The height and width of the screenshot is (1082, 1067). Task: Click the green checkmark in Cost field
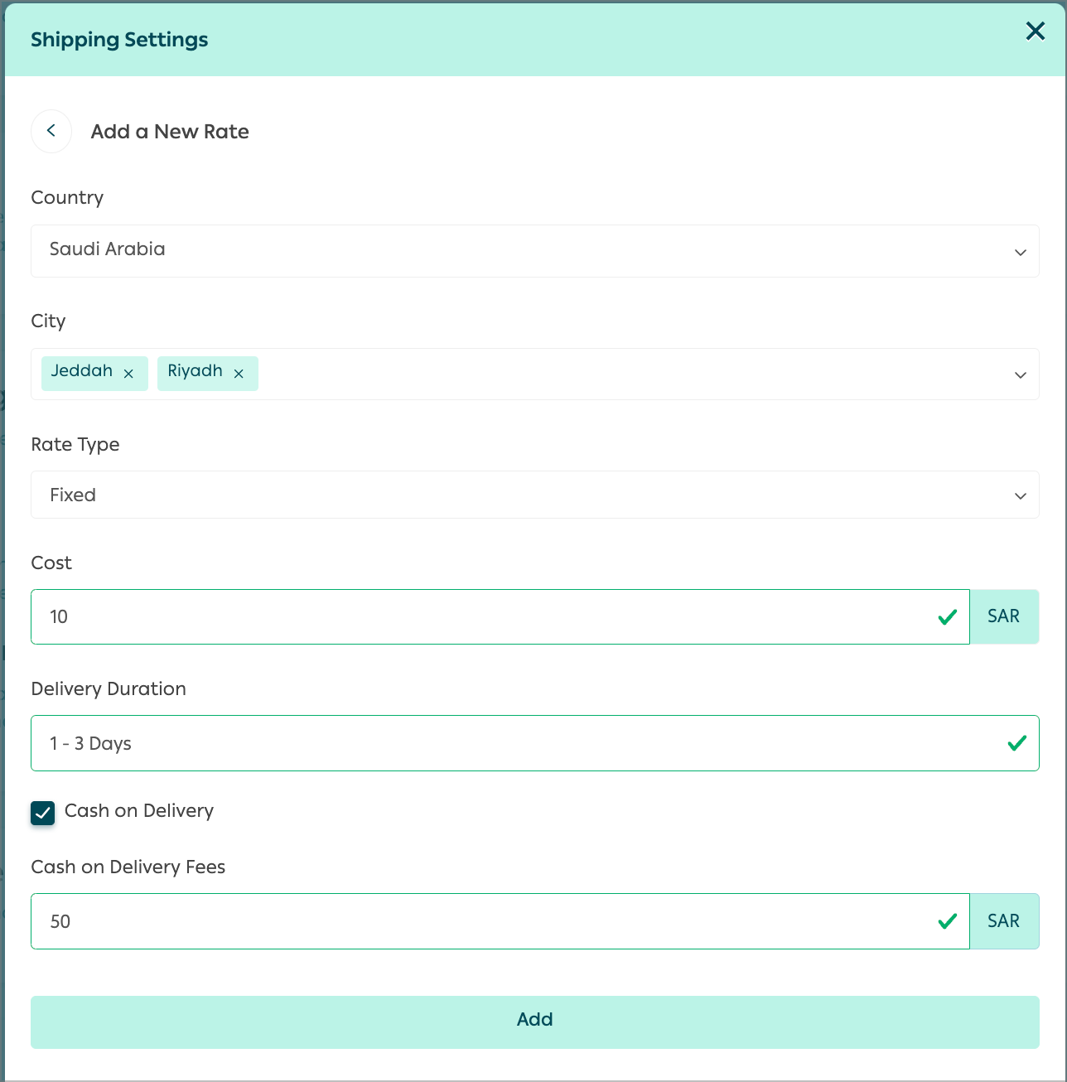(948, 616)
